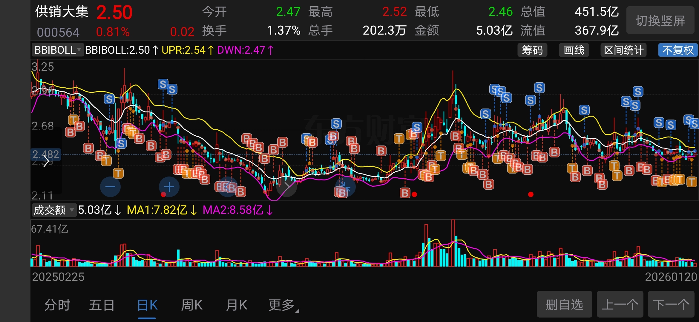Toggle the 筹码 chip distribution view
The width and height of the screenshot is (699, 322).
tap(532, 50)
